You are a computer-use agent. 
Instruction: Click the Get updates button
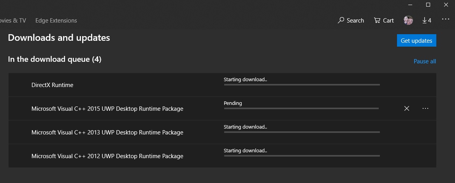click(416, 40)
